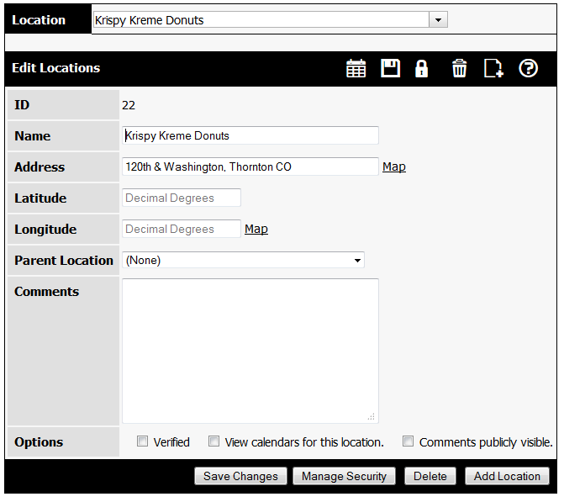Click the Options row label
Screen dimensions: 564x502
tap(39, 442)
